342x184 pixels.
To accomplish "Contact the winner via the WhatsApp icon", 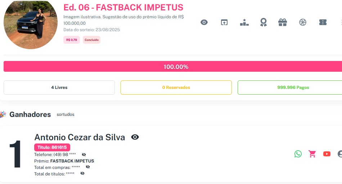I will coord(298,154).
